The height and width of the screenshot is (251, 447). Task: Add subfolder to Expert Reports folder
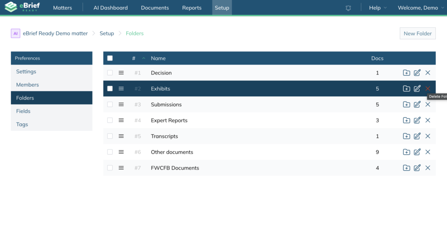point(406,120)
